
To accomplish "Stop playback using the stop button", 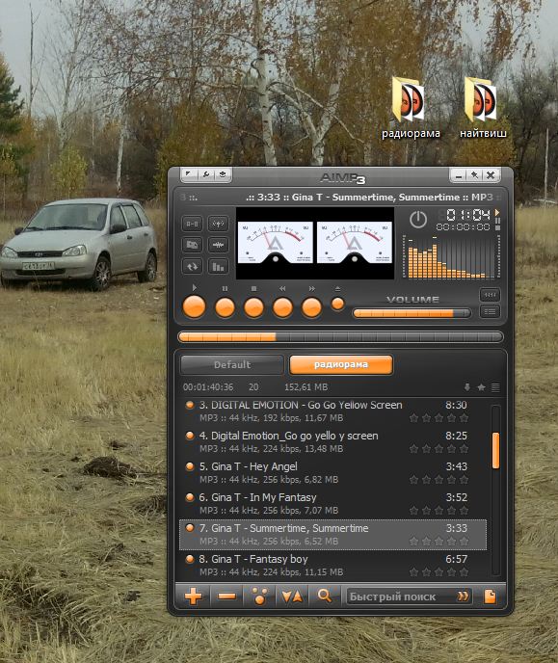I will coord(253,307).
